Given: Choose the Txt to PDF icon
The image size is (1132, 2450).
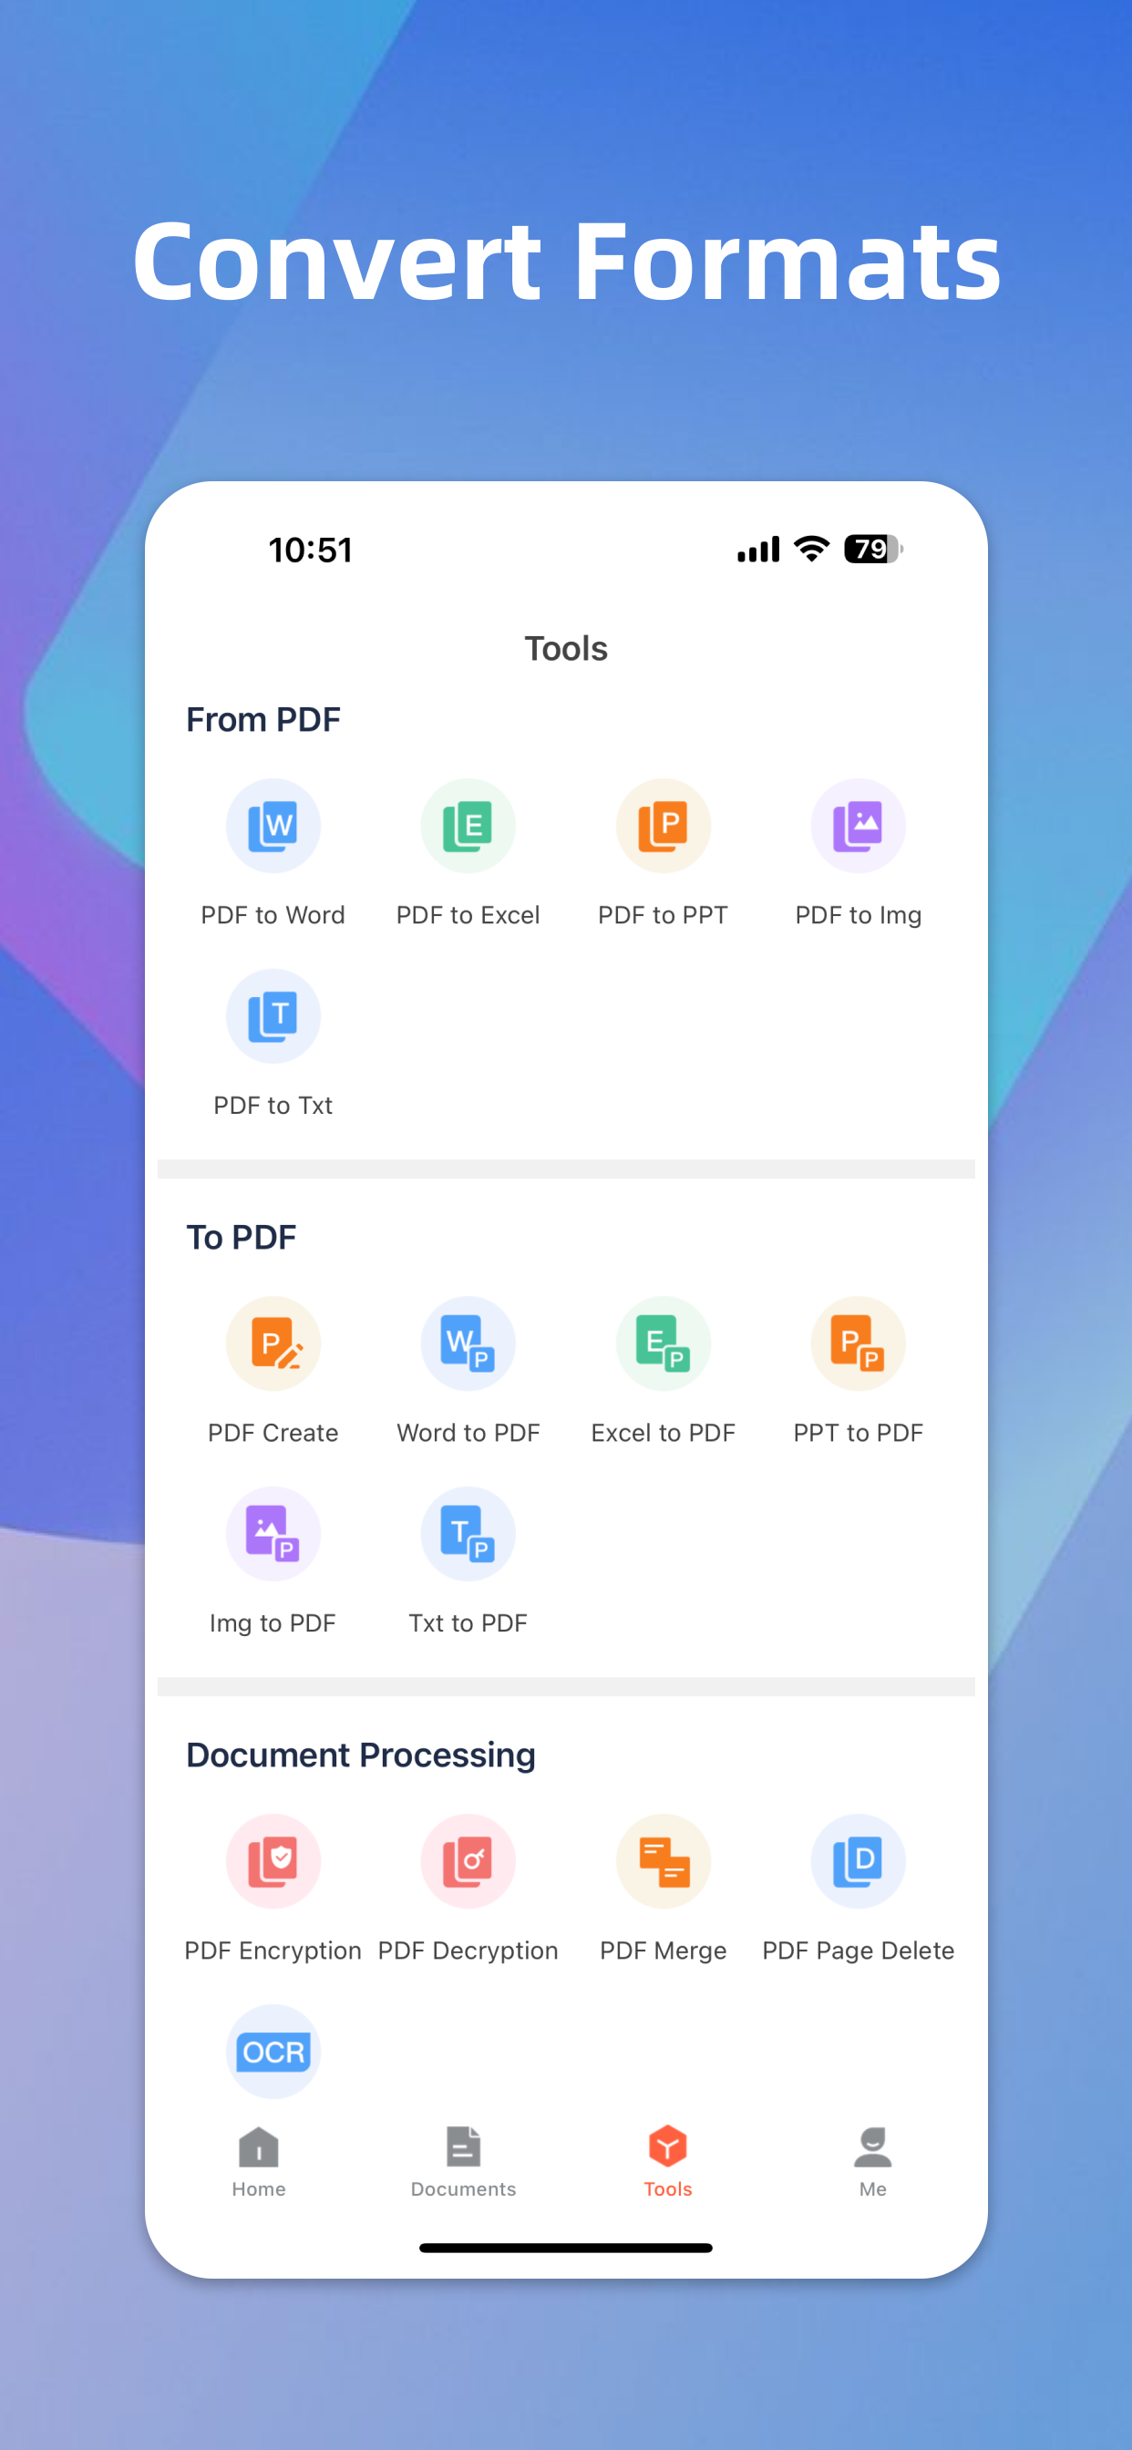Looking at the screenshot, I should click(468, 1533).
